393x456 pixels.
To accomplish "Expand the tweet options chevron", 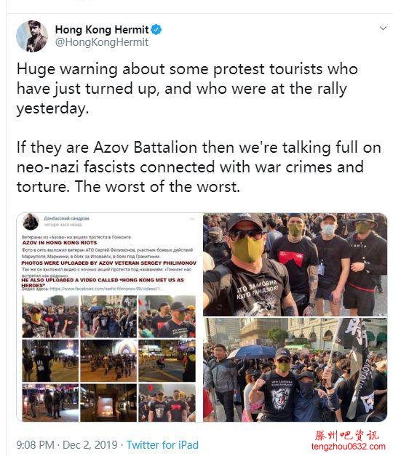I will [383, 28].
